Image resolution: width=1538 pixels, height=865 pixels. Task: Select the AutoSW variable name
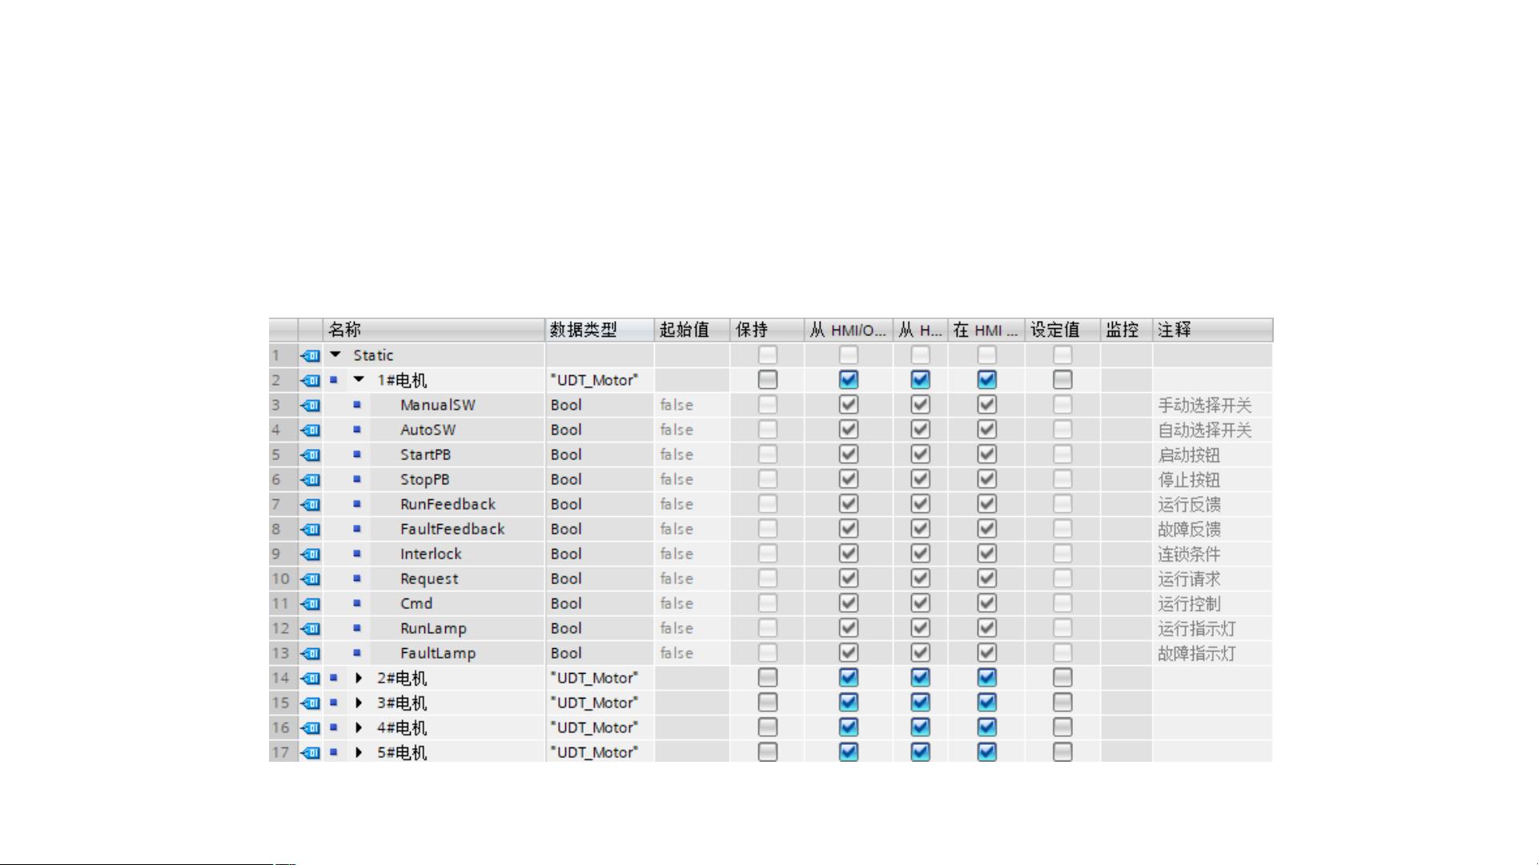[428, 430]
